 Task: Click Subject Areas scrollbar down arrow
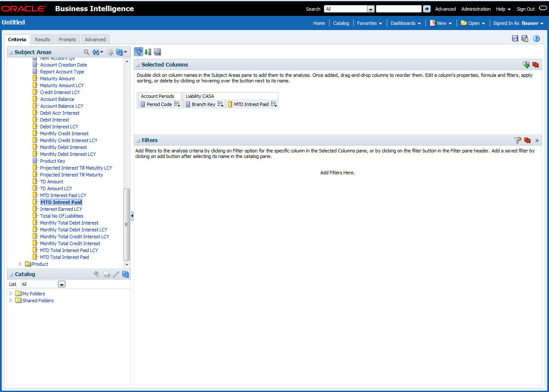coord(126,264)
